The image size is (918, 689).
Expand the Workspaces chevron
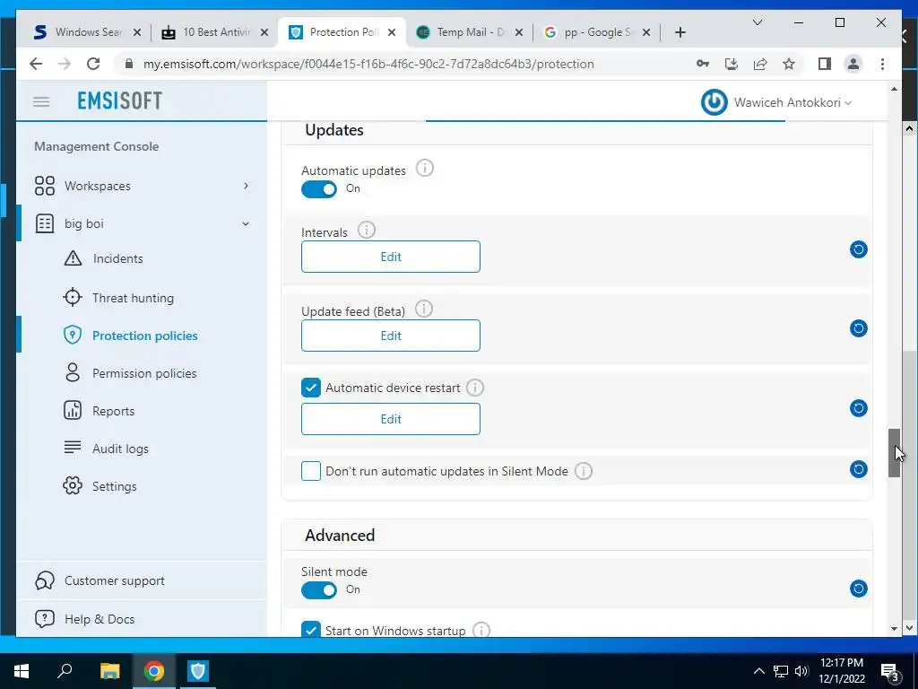coord(246,186)
